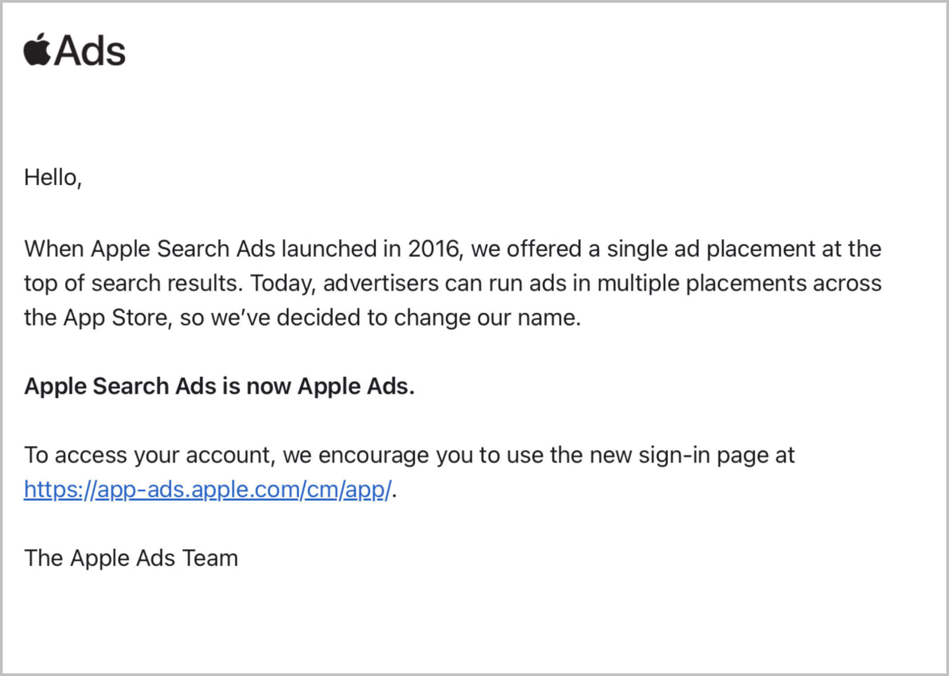
Task: Click the words "App Store" in the paragraph
Action: [115, 318]
